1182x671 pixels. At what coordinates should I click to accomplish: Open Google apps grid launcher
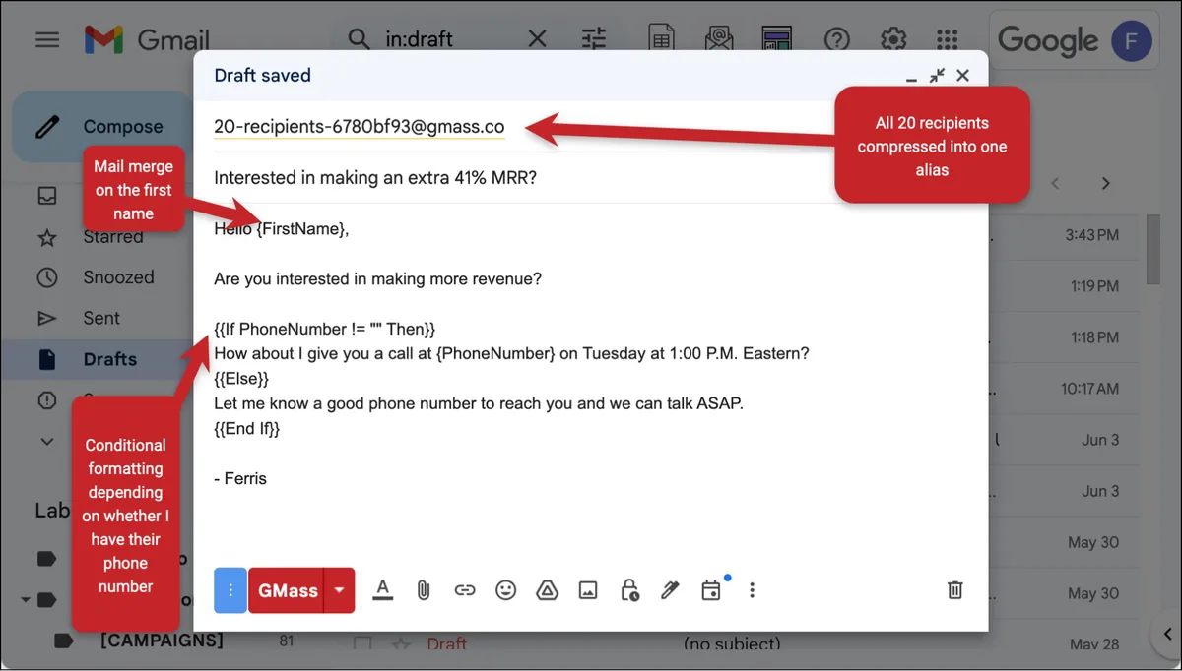pos(948,39)
